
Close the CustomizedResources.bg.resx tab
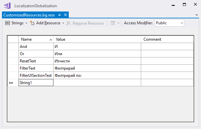coord(65,15)
